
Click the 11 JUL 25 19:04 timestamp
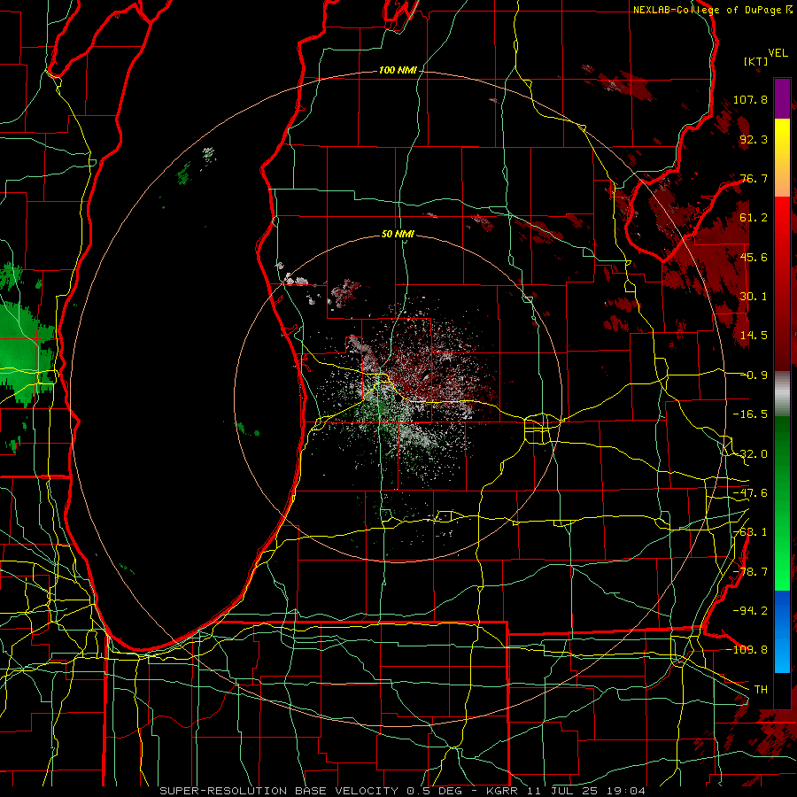click(588, 791)
